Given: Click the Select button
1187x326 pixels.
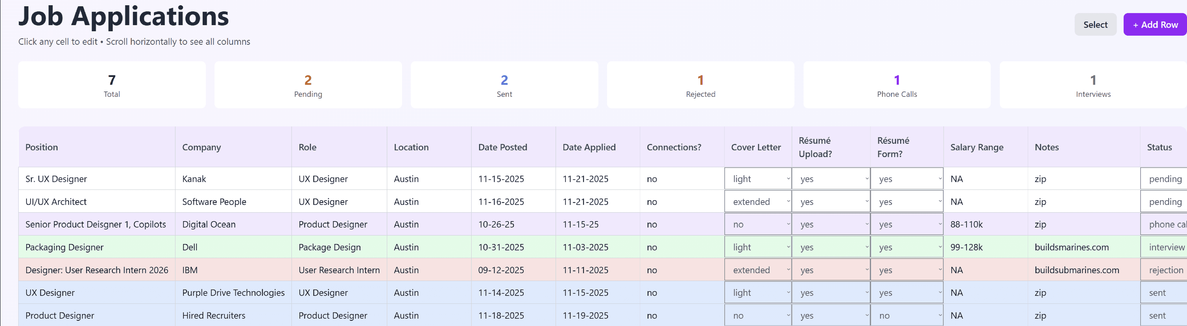Looking at the screenshot, I should coord(1095,24).
